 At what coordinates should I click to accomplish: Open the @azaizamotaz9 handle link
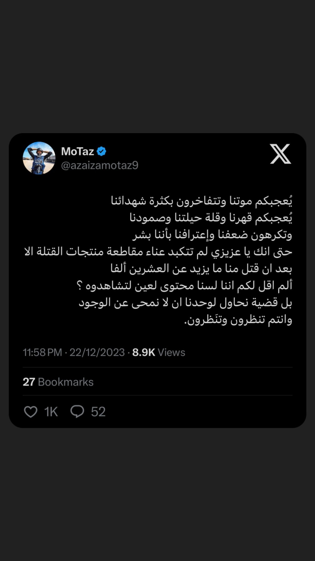coord(100,165)
